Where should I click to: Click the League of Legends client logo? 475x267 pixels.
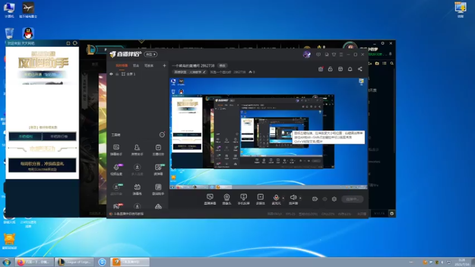pyautogui.click(x=91, y=50)
